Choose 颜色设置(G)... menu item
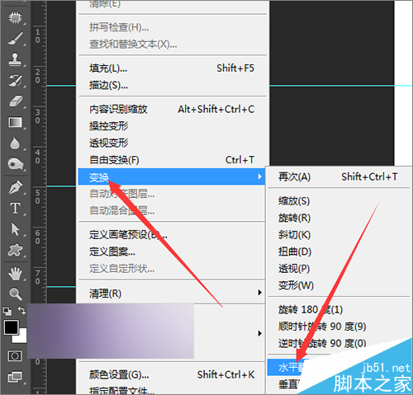This screenshot has width=413, height=395. pyautogui.click(x=172, y=374)
